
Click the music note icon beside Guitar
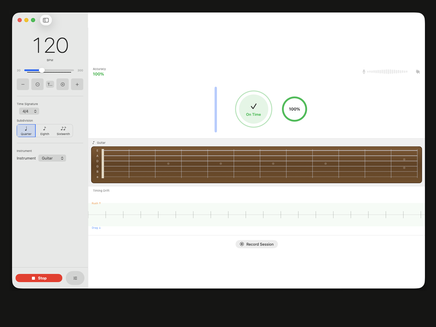(x=94, y=143)
